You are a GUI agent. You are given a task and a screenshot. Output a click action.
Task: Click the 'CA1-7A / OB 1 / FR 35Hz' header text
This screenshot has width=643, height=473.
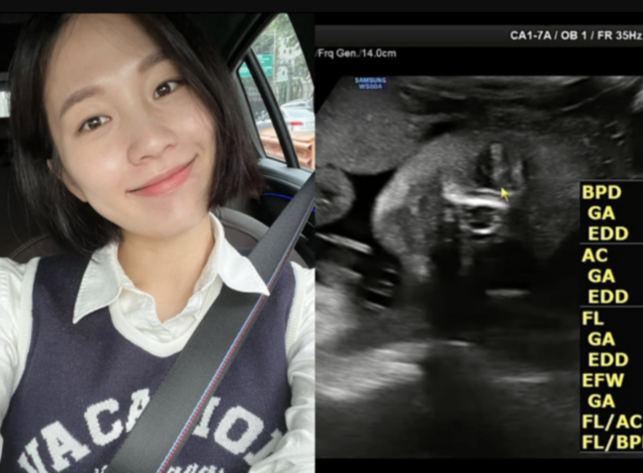(x=576, y=36)
